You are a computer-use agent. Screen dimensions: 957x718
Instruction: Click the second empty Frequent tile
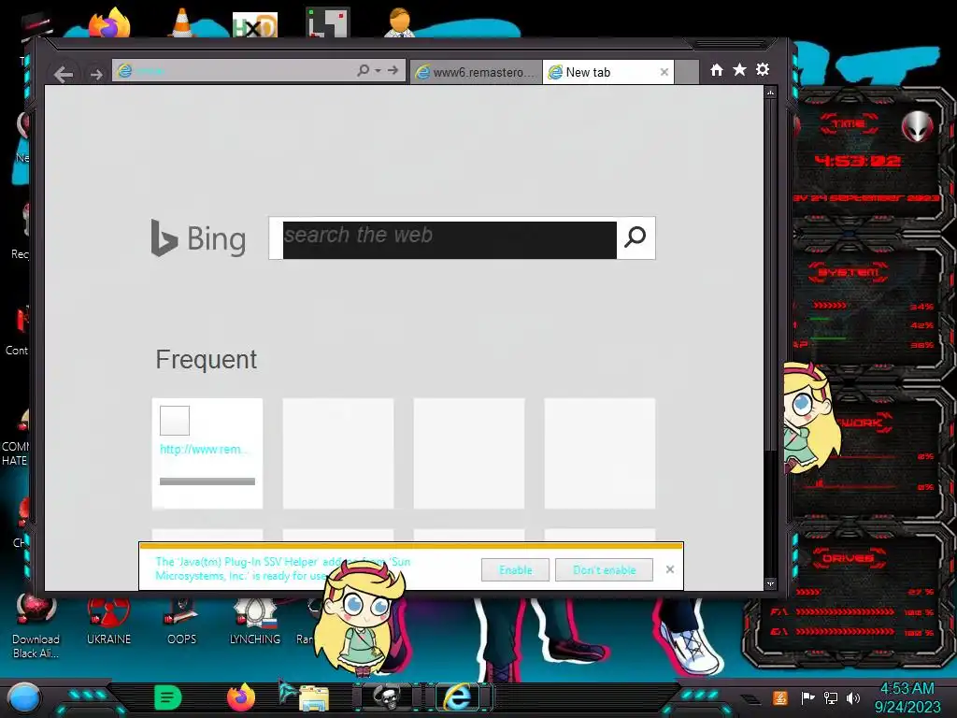point(338,453)
